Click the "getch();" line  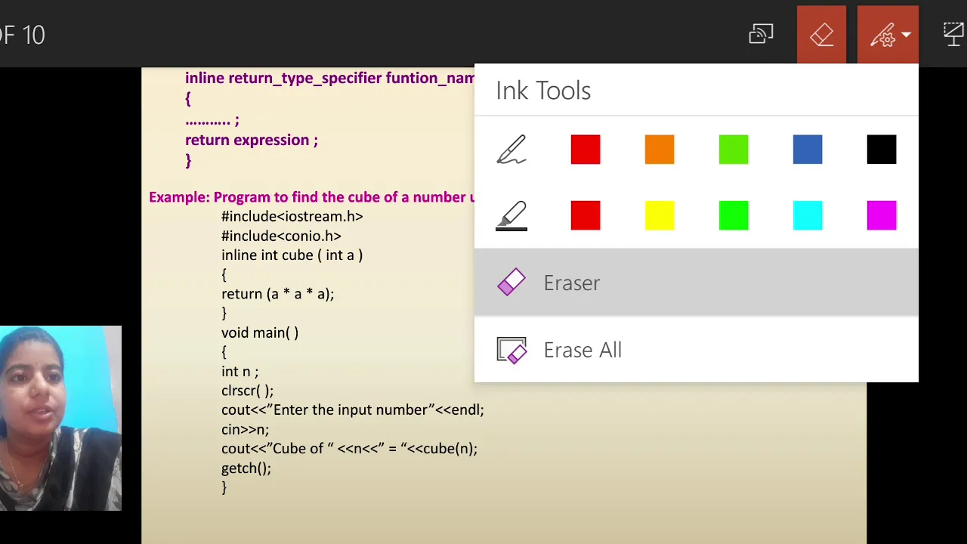pyautogui.click(x=246, y=468)
